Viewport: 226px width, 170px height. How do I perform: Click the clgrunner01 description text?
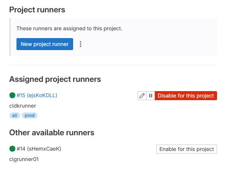[x=24, y=159]
